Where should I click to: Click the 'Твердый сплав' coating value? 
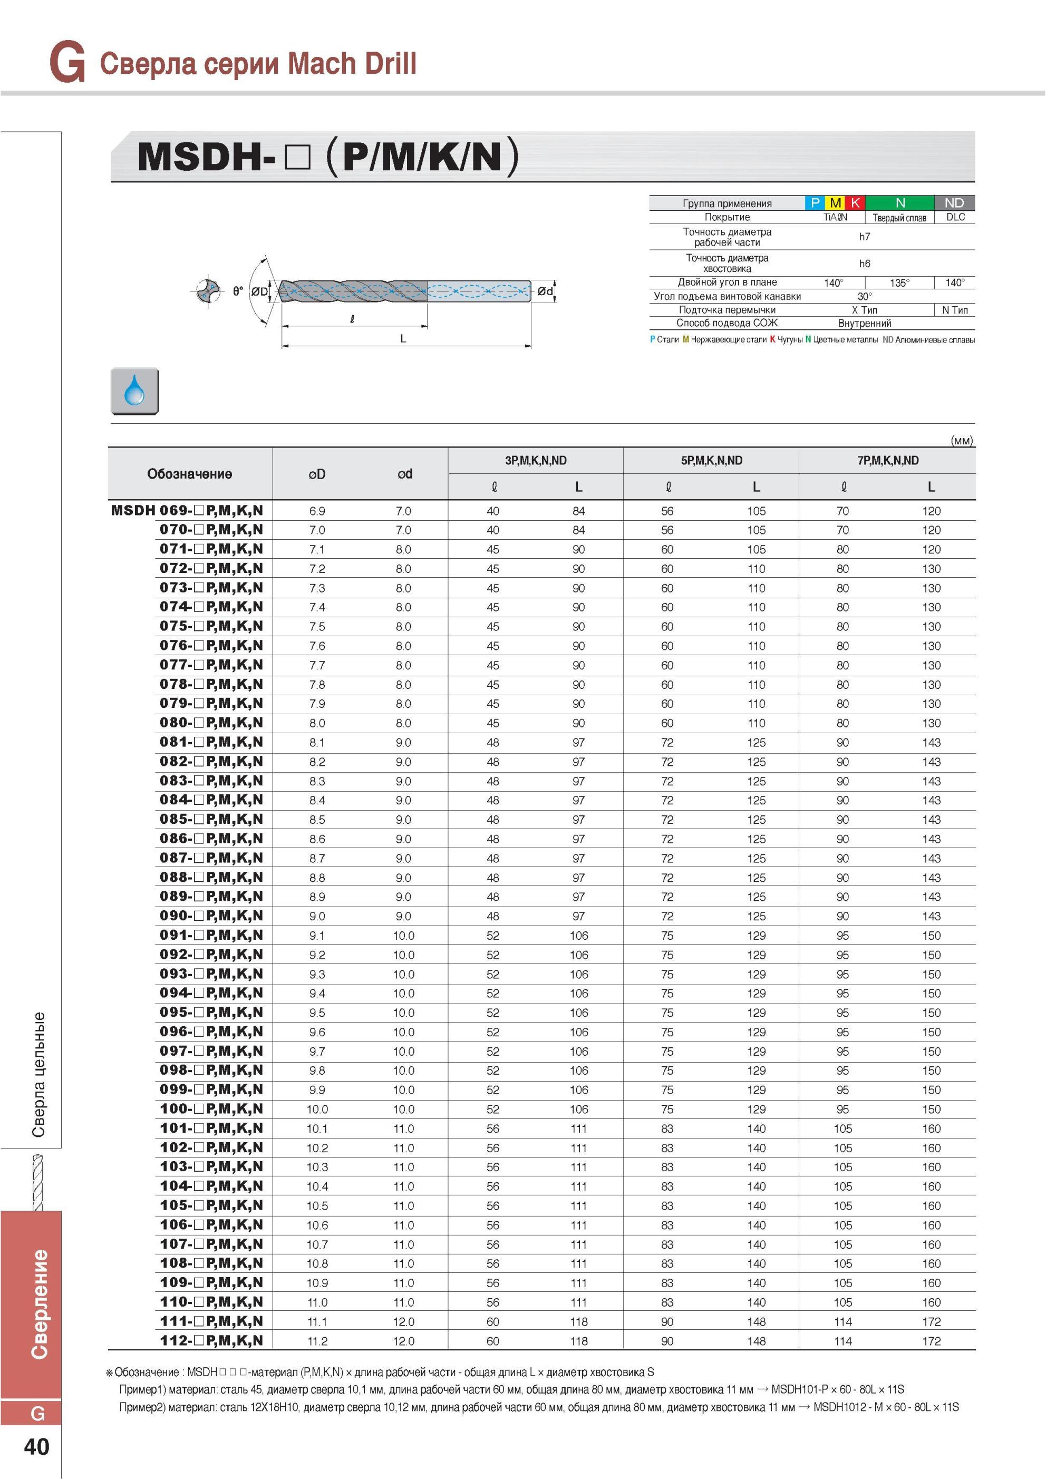900,218
